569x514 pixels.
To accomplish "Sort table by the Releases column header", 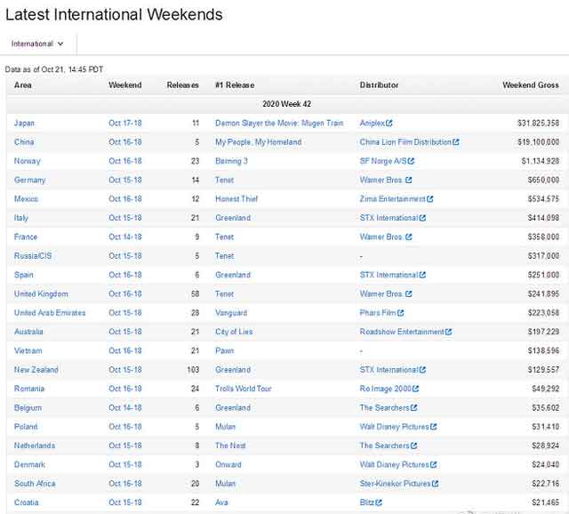I will (182, 85).
